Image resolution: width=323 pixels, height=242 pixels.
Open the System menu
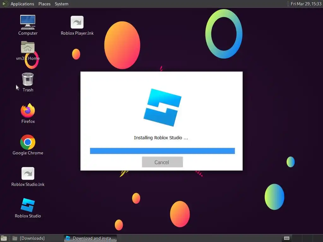tap(62, 4)
